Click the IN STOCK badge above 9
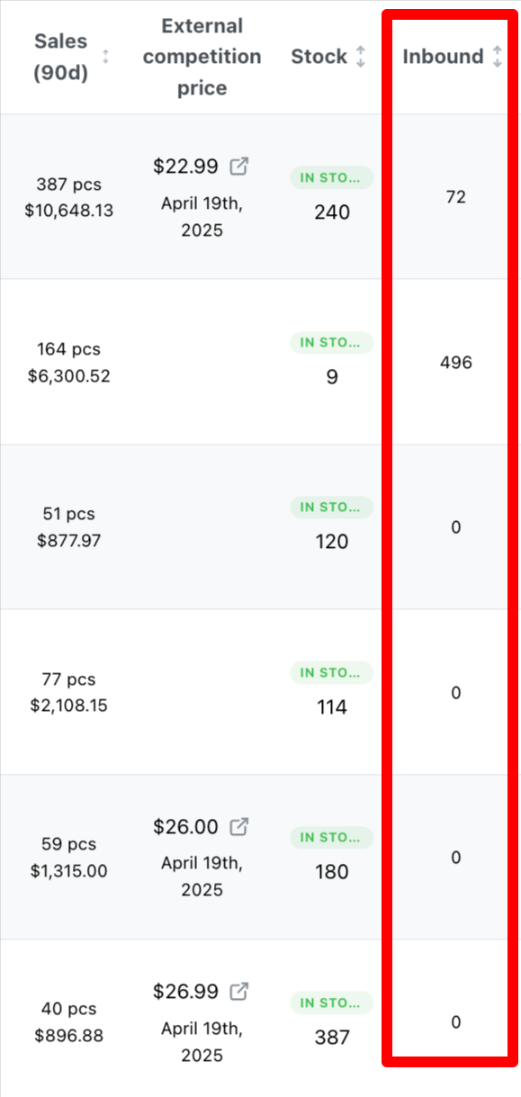Image resolution: width=521 pixels, height=1097 pixels. click(x=331, y=342)
